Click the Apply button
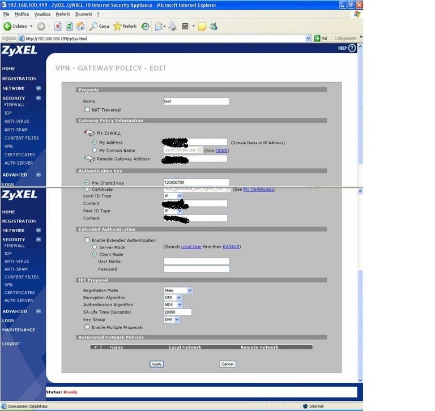Viewport: 435px width, 411px height. pos(157,364)
